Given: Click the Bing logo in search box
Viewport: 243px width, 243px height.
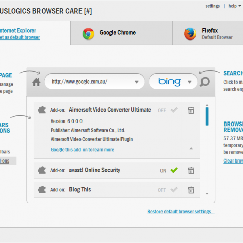Looking at the screenshot, I should pos(170,82).
